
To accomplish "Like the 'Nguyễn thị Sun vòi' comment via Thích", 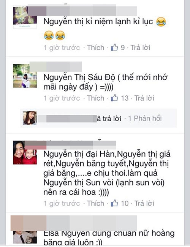I will [96, 203].
